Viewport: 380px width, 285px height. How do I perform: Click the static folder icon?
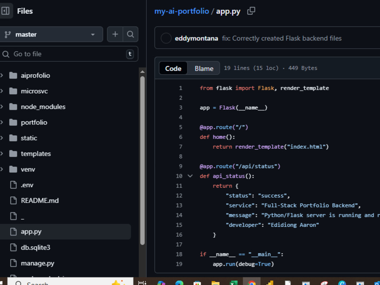(x=13, y=138)
